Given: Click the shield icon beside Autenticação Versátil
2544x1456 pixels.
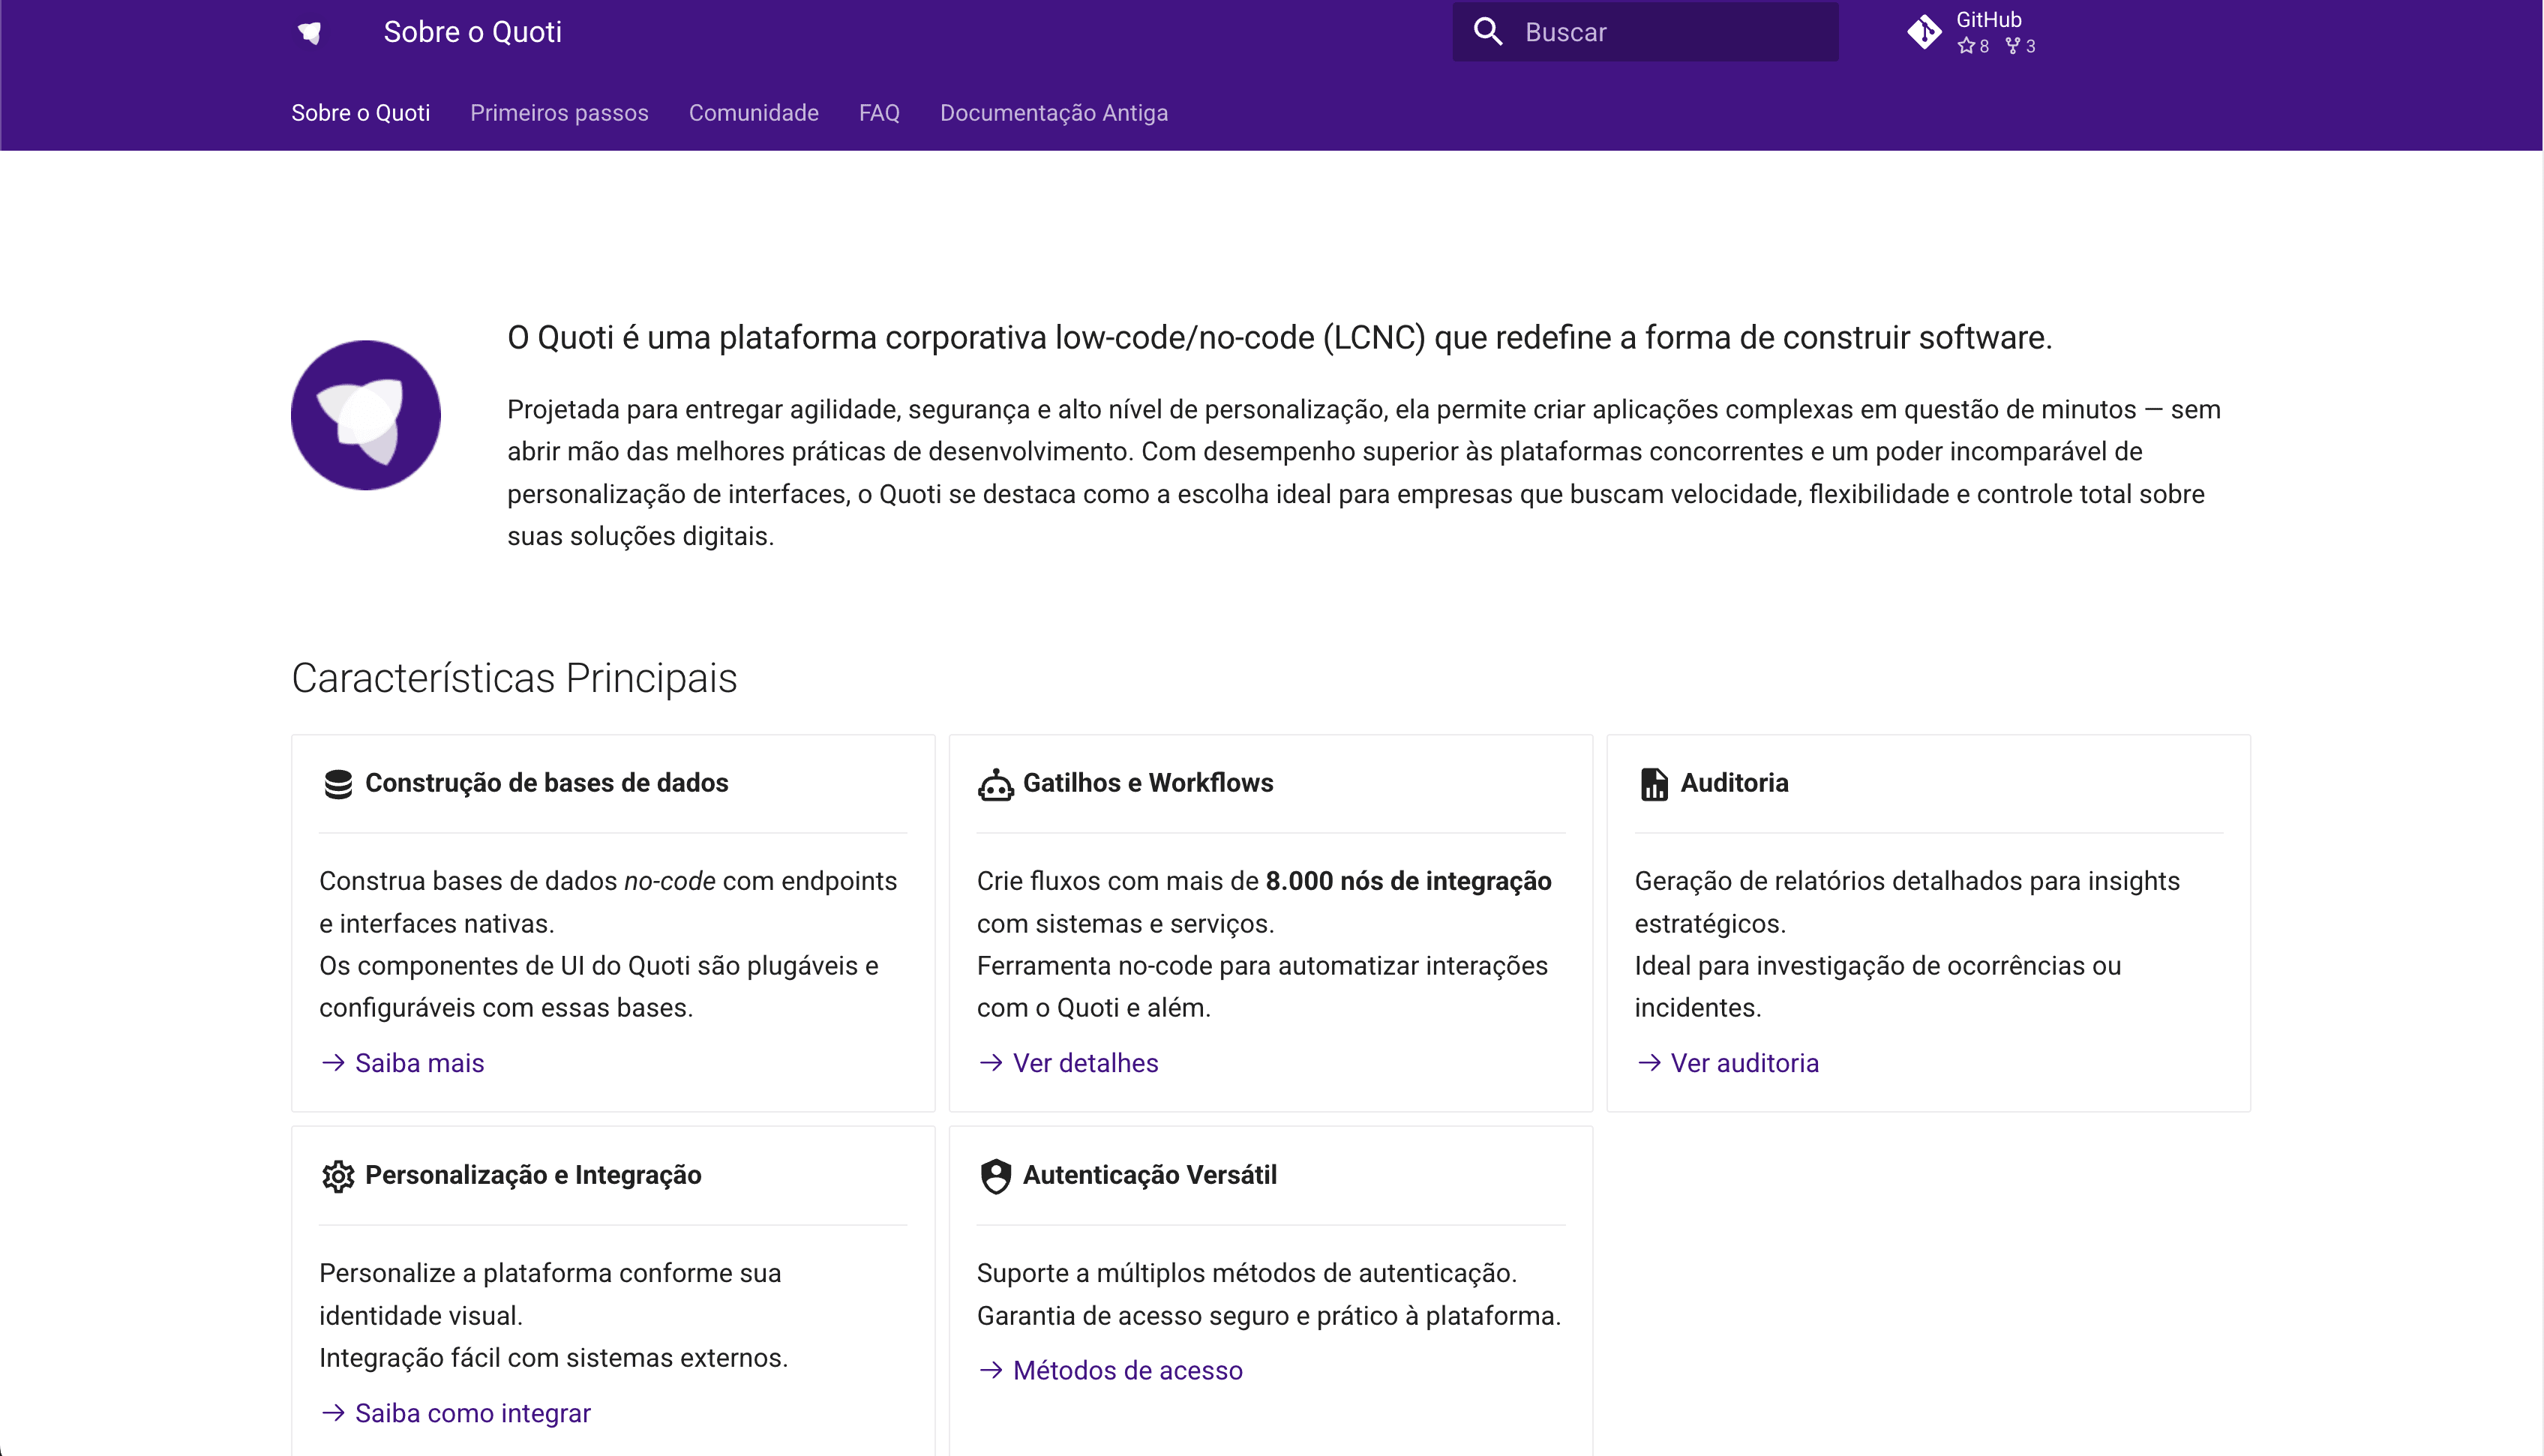Looking at the screenshot, I should point(996,1176).
